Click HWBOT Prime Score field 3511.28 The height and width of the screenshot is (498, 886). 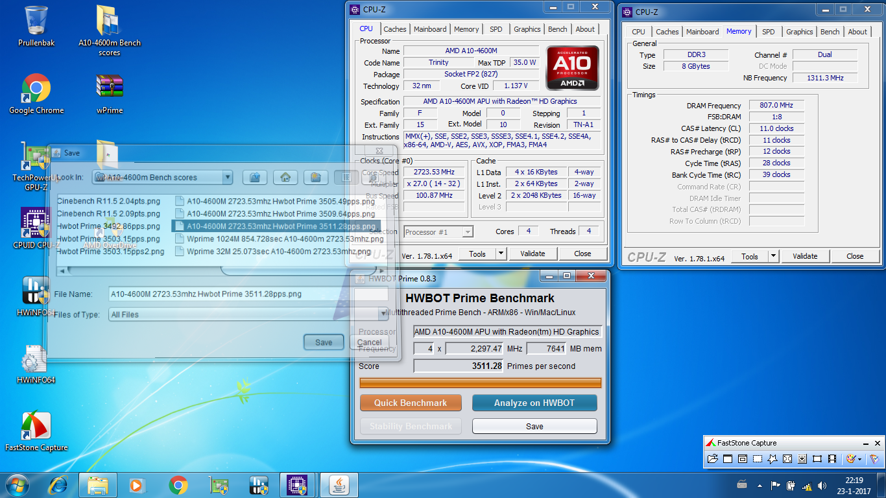pos(459,366)
